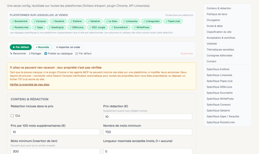Jump to Acceptation & workflow section
Viewport: 259px width, 154px height.
(221, 38)
